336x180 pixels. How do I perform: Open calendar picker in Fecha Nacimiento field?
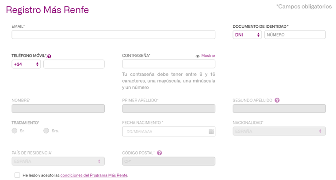211,131
